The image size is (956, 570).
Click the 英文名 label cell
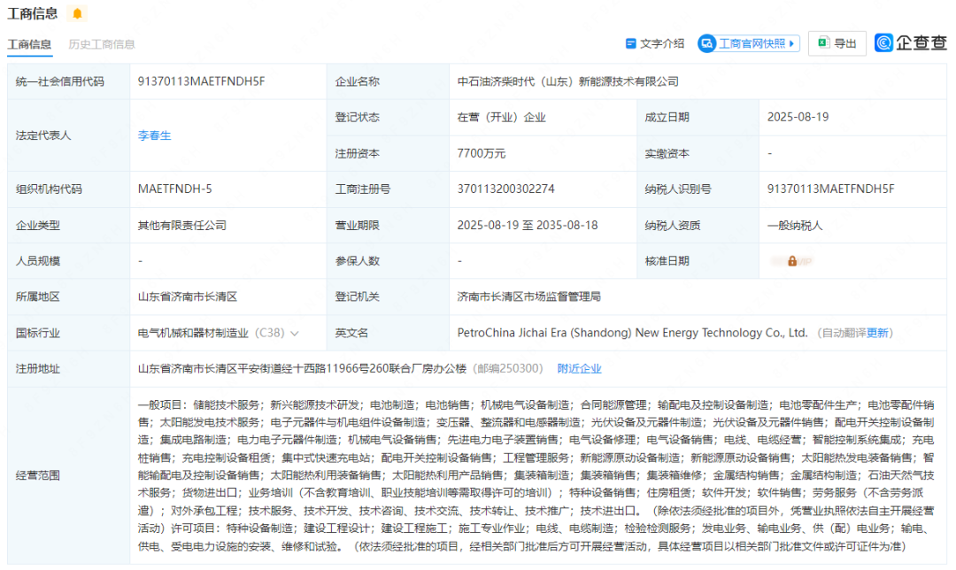[x=388, y=333]
